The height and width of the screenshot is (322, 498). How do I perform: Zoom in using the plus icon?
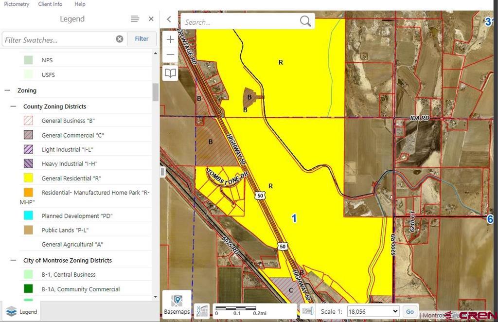(170, 39)
